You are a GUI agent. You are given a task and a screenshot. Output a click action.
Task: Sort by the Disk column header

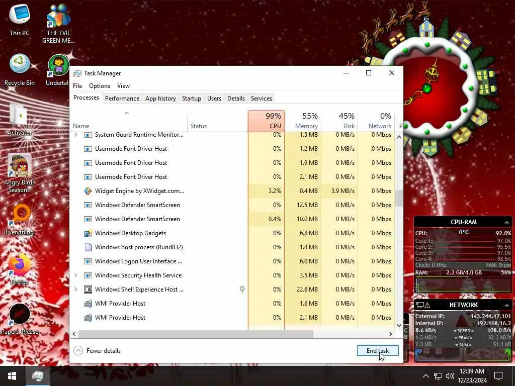(339, 121)
